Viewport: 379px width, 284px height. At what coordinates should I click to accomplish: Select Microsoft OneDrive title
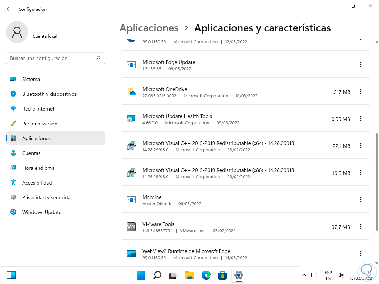pos(165,89)
